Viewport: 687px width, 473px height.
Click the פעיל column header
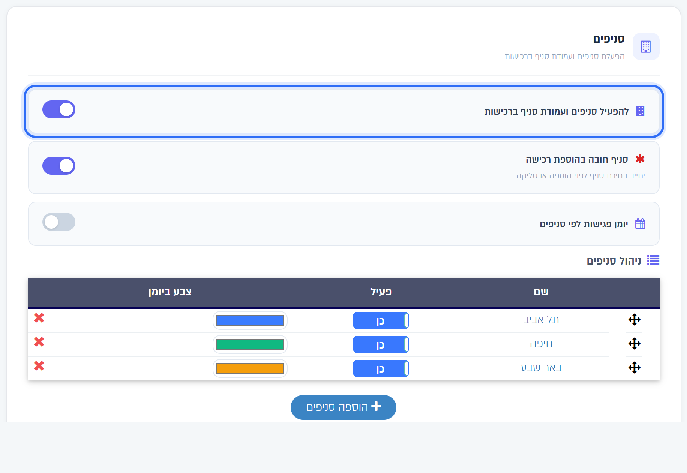click(381, 292)
